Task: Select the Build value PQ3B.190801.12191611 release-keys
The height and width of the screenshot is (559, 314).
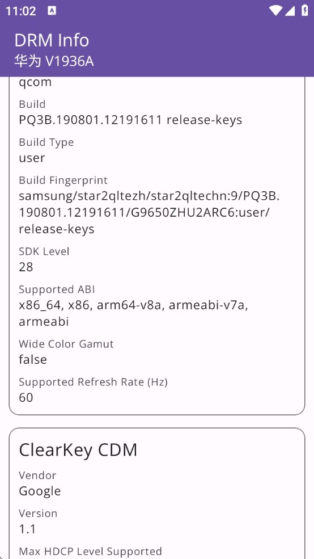Action: click(x=130, y=120)
